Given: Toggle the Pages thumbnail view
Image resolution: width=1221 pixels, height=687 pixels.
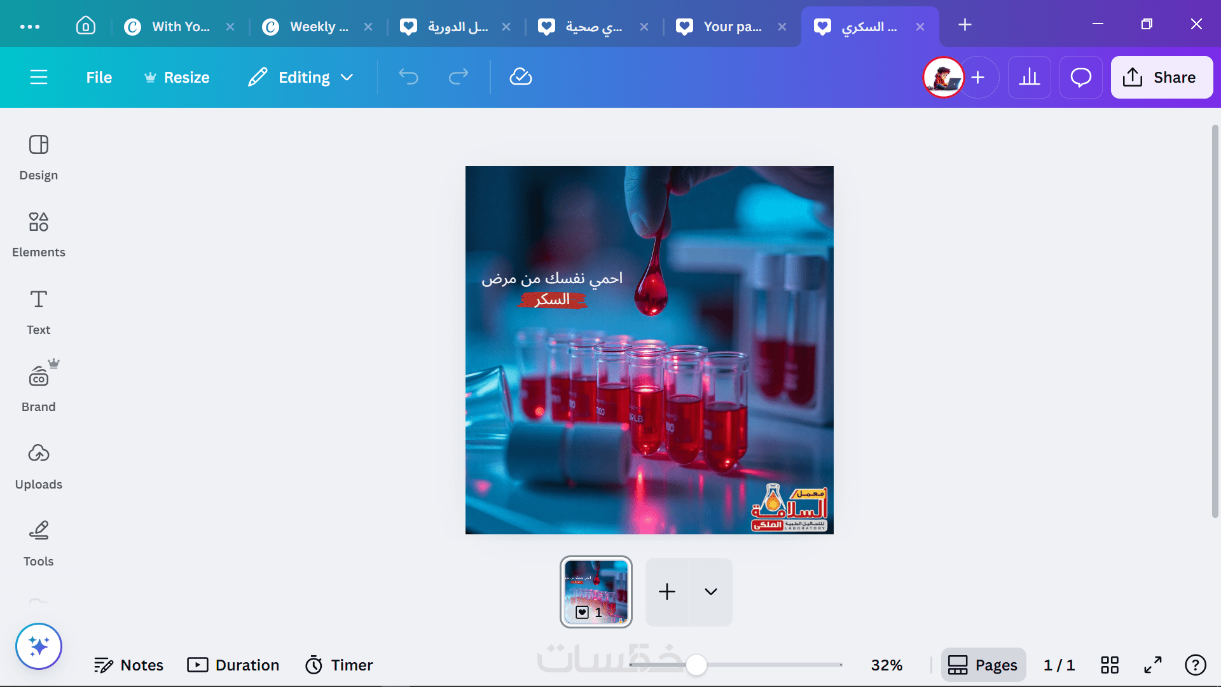Looking at the screenshot, I should pyautogui.click(x=983, y=665).
